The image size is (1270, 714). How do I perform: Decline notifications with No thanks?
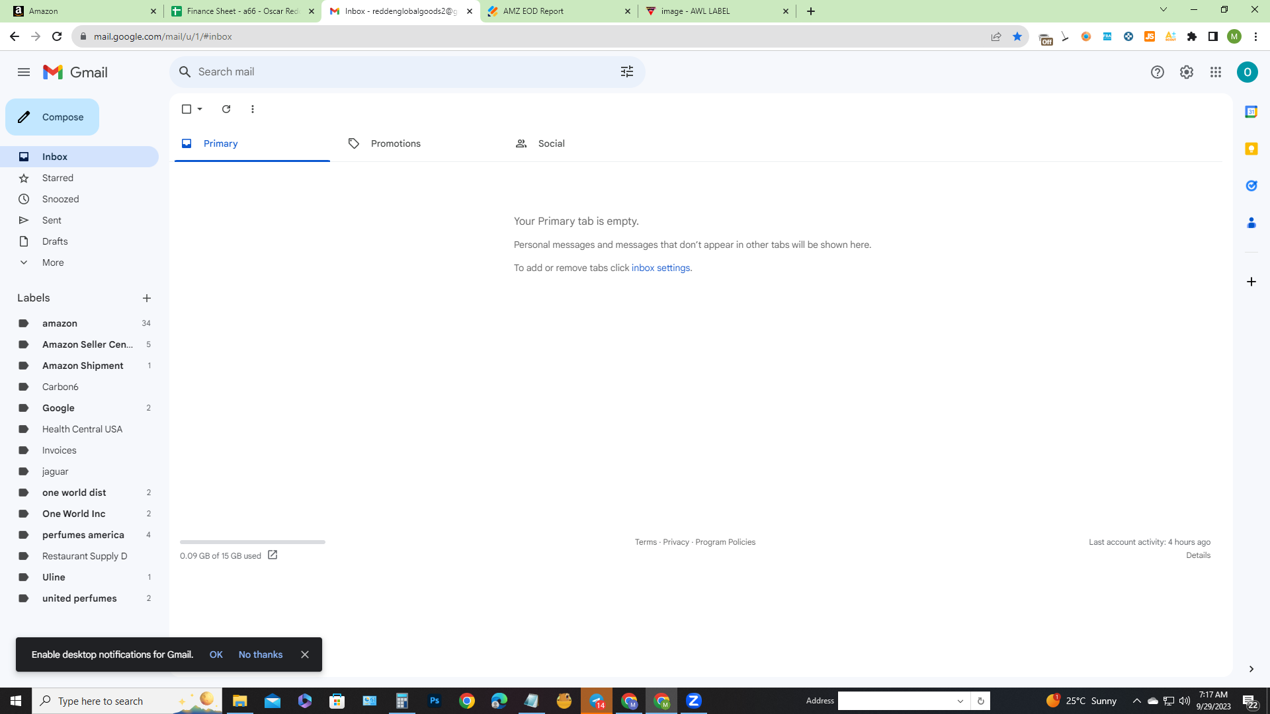click(x=261, y=654)
